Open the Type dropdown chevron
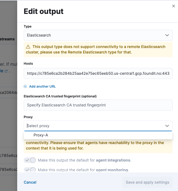 click(x=167, y=35)
